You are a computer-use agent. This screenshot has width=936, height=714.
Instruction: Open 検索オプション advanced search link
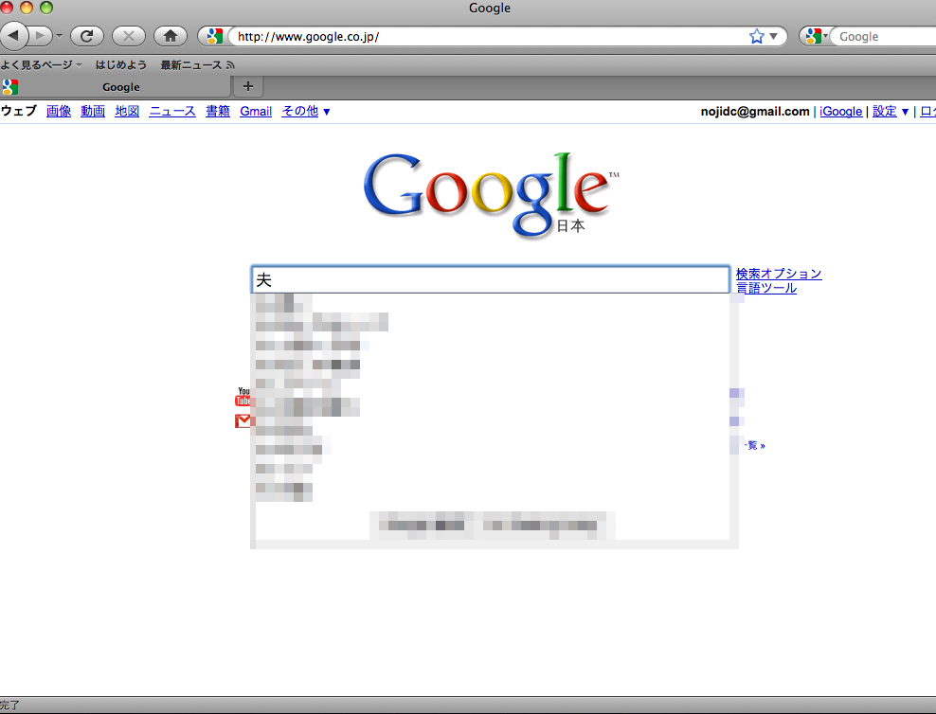coord(779,274)
